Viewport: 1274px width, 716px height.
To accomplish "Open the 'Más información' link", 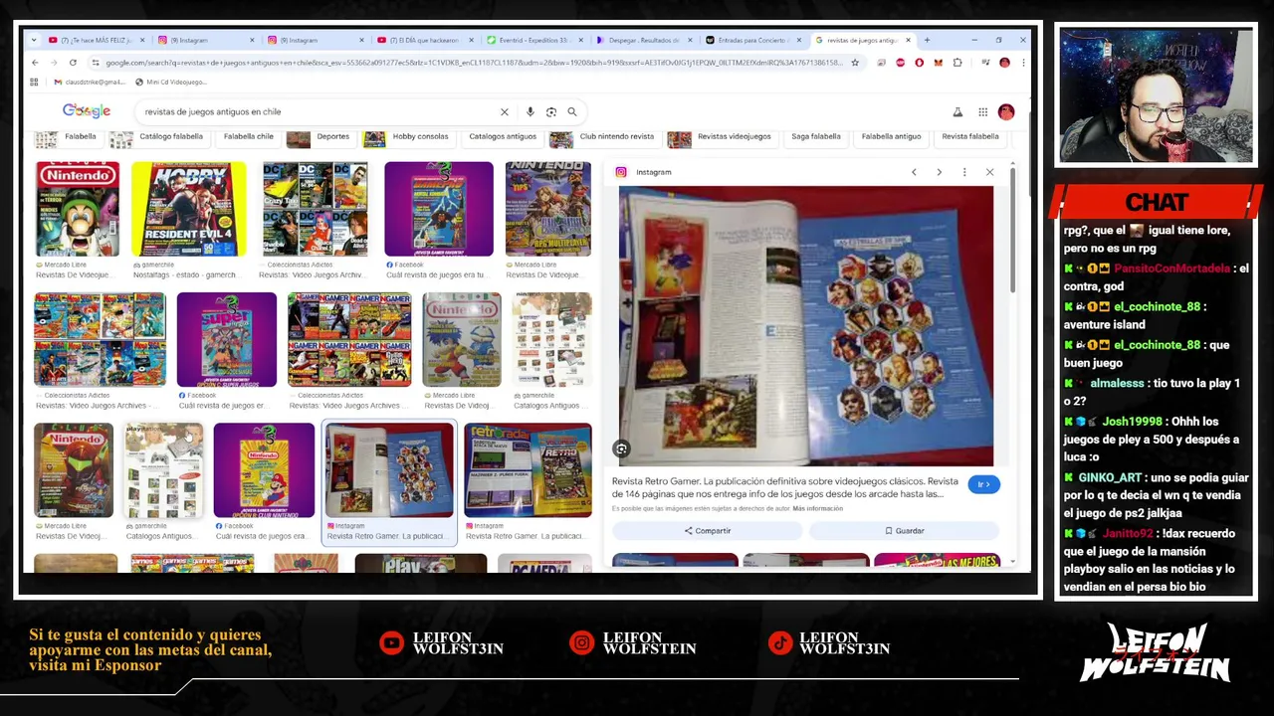I will (817, 509).
